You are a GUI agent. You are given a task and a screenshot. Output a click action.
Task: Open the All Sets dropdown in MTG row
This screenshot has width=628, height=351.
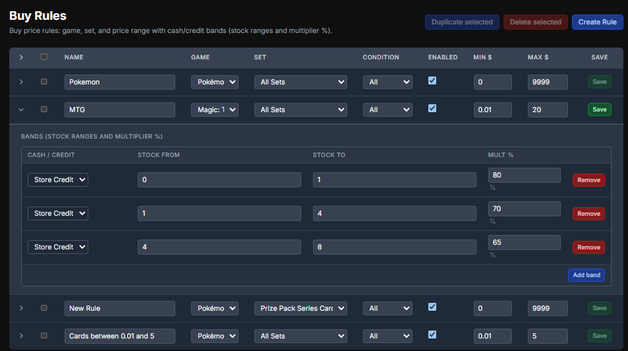click(300, 110)
